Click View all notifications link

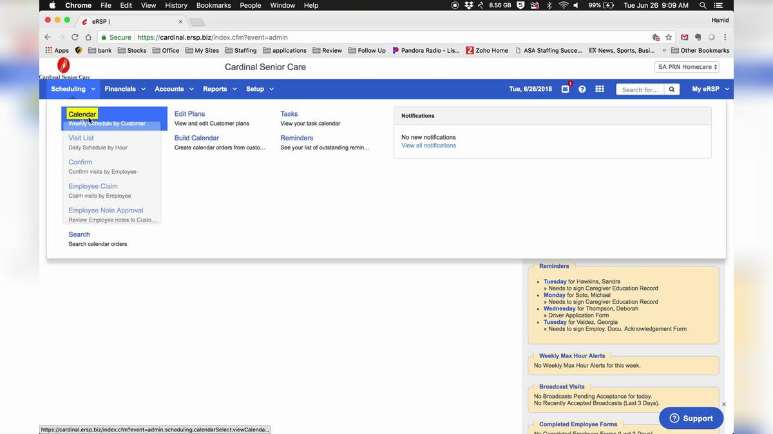tap(428, 146)
